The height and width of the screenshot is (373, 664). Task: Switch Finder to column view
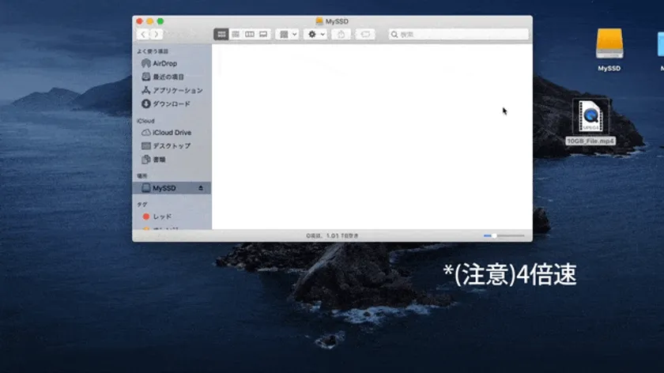[250, 35]
